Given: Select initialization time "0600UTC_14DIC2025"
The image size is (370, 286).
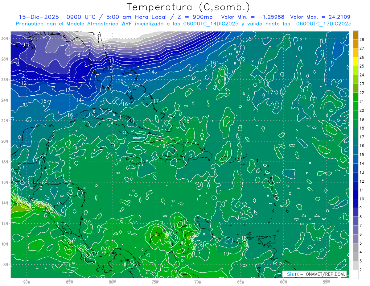Looking at the screenshot, I should [211, 24].
